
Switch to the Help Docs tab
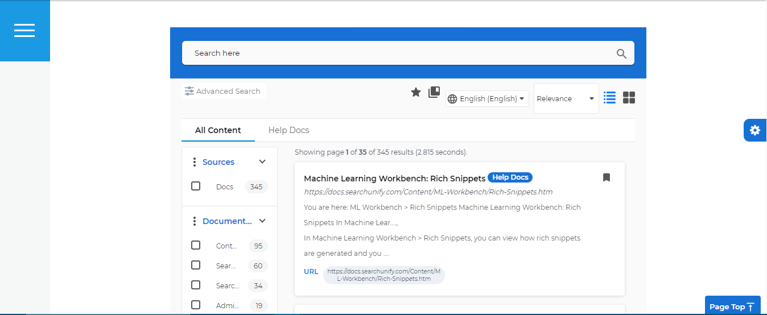(288, 130)
